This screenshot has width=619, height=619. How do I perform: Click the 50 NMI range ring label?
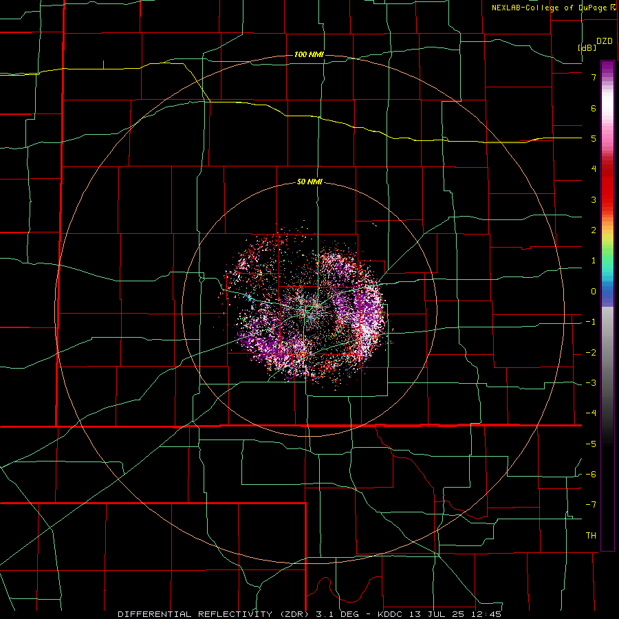pos(309,182)
